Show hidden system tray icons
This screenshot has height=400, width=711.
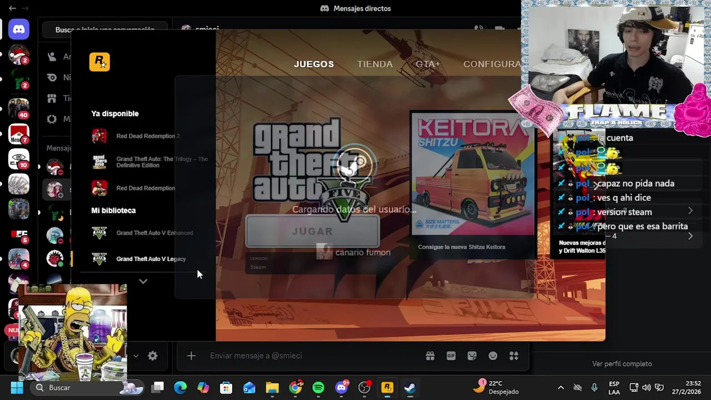click(x=560, y=388)
